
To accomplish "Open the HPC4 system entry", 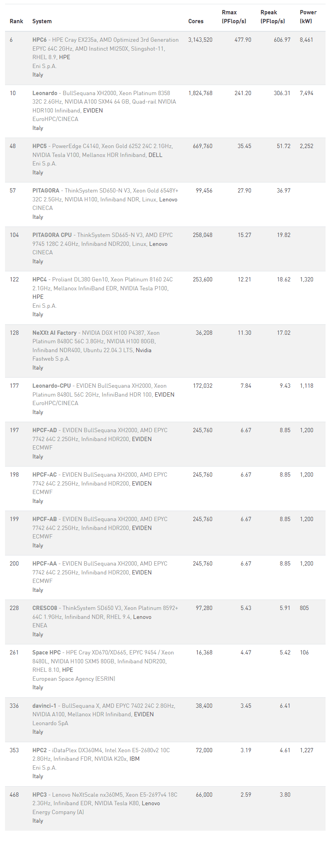I will pos(39,279).
